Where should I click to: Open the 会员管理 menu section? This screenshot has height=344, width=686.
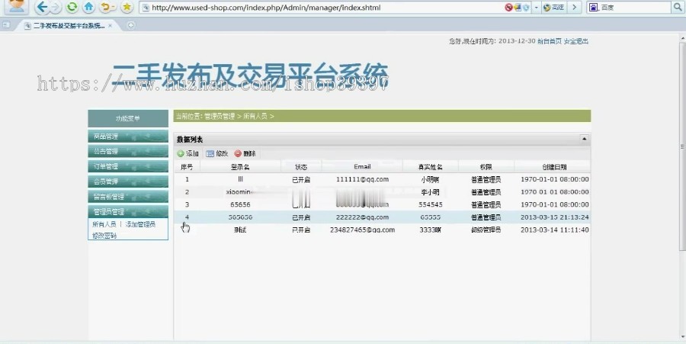(x=128, y=182)
